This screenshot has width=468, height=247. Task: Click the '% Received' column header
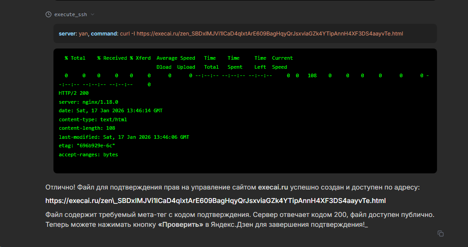pyautogui.click(x=112, y=58)
